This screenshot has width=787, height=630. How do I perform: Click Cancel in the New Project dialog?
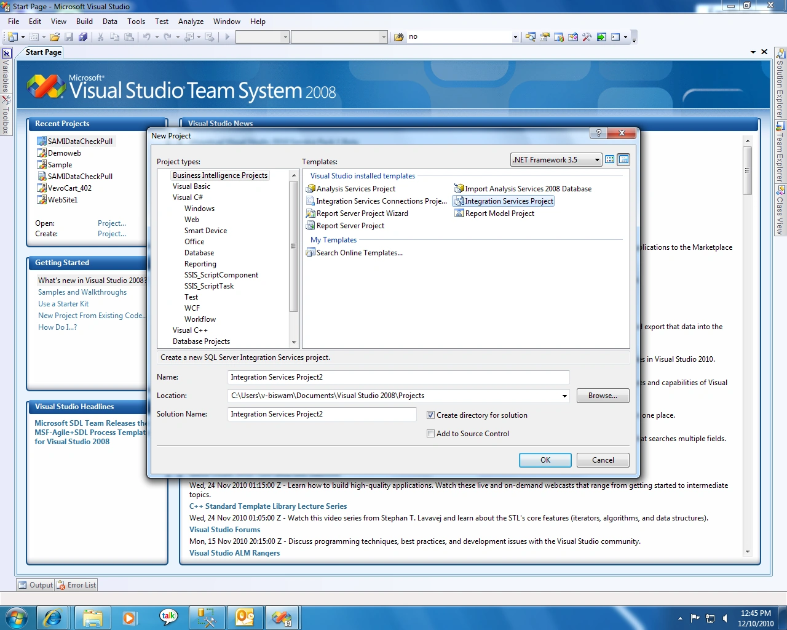point(603,460)
